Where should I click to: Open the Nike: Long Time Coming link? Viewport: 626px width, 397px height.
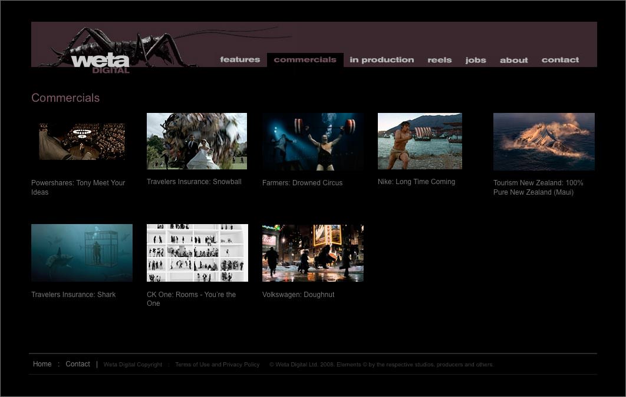coord(416,182)
